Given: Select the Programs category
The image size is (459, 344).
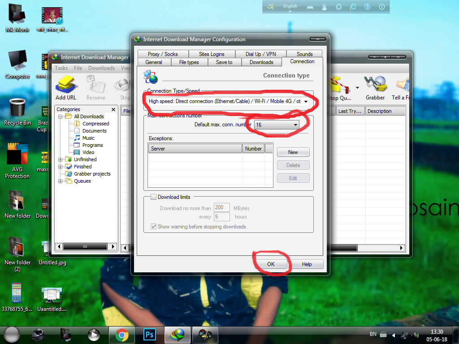Looking at the screenshot, I should click(x=92, y=145).
